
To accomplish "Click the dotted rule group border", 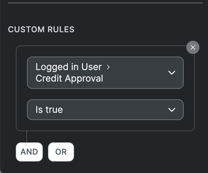I will pos(16,89).
